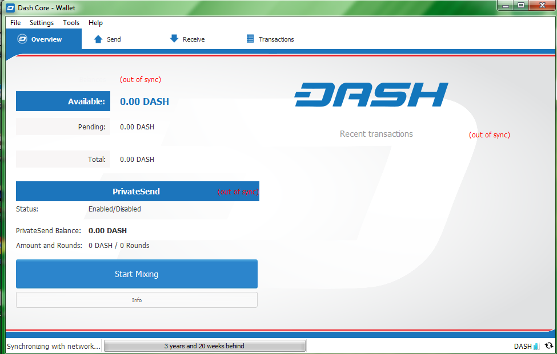Screen dimensions: 557x354
Task: Click the 'Enabled/Disabled' status text
Action: click(x=115, y=209)
